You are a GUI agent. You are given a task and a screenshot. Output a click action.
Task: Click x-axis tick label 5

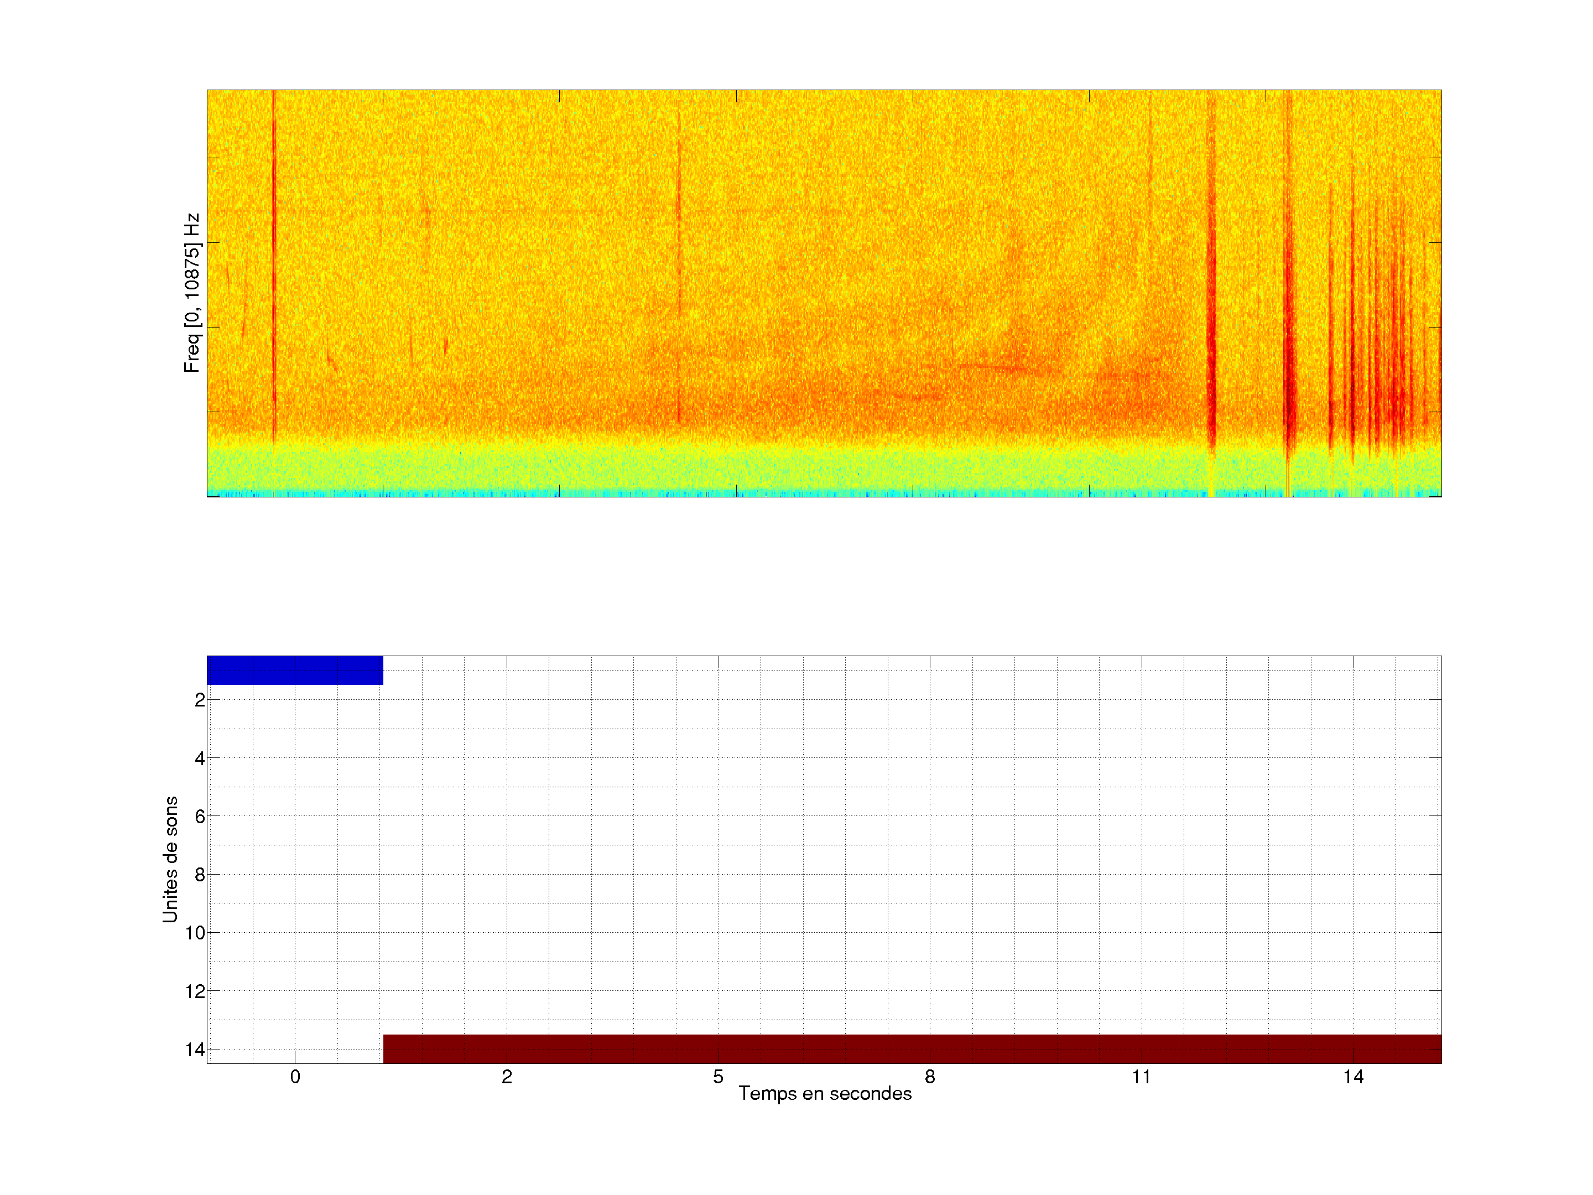(718, 1077)
